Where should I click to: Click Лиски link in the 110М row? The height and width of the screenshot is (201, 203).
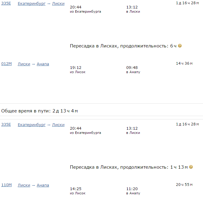[24, 185]
